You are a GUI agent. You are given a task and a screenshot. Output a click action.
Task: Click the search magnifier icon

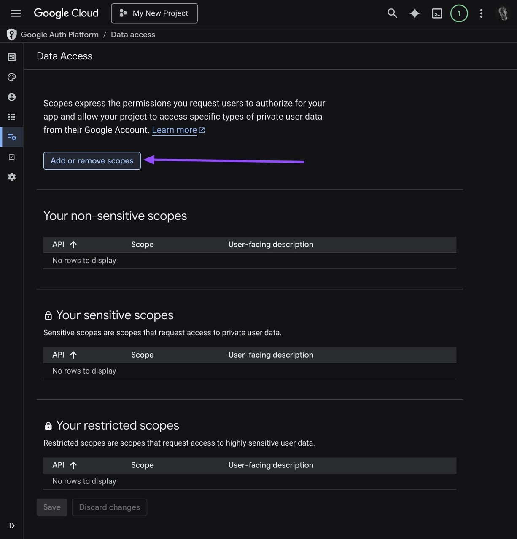[392, 13]
